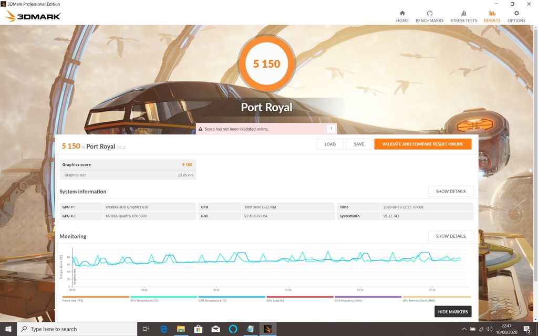Open the battery tray icon

[473, 329]
